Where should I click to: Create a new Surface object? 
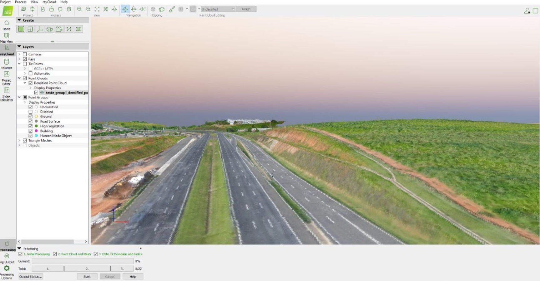coord(78,29)
